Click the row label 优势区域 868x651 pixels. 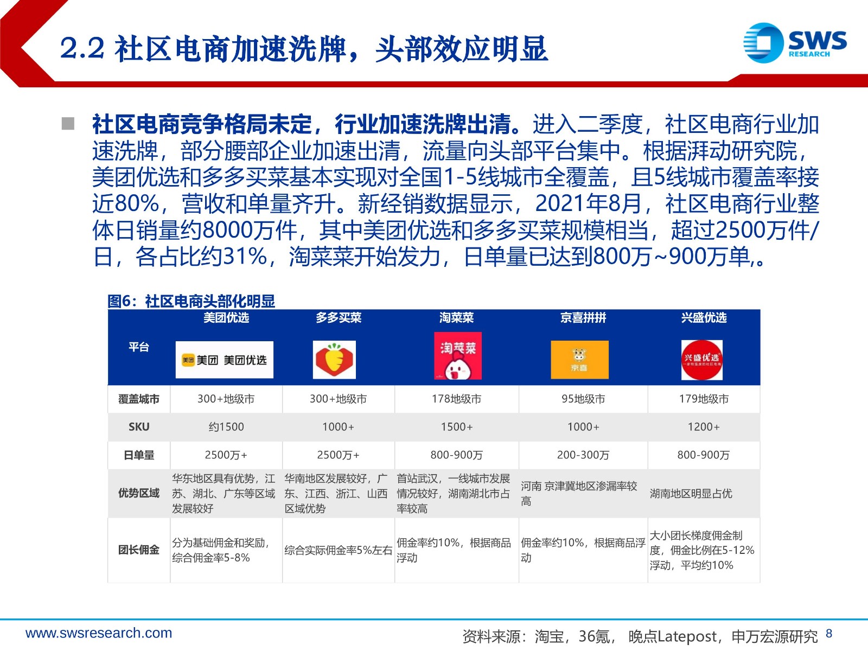pyautogui.click(x=139, y=493)
